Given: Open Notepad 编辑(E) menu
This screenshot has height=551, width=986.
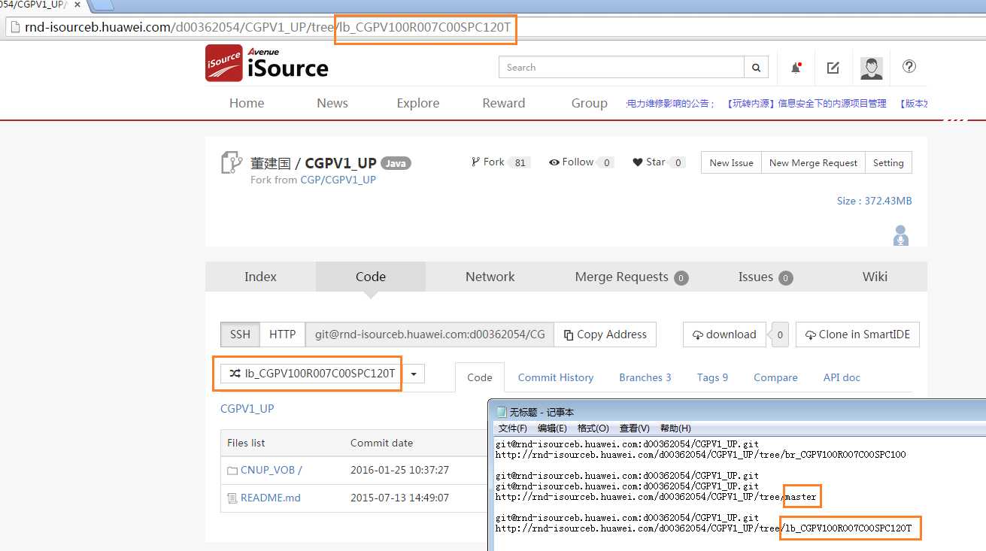Looking at the screenshot, I should [552, 428].
